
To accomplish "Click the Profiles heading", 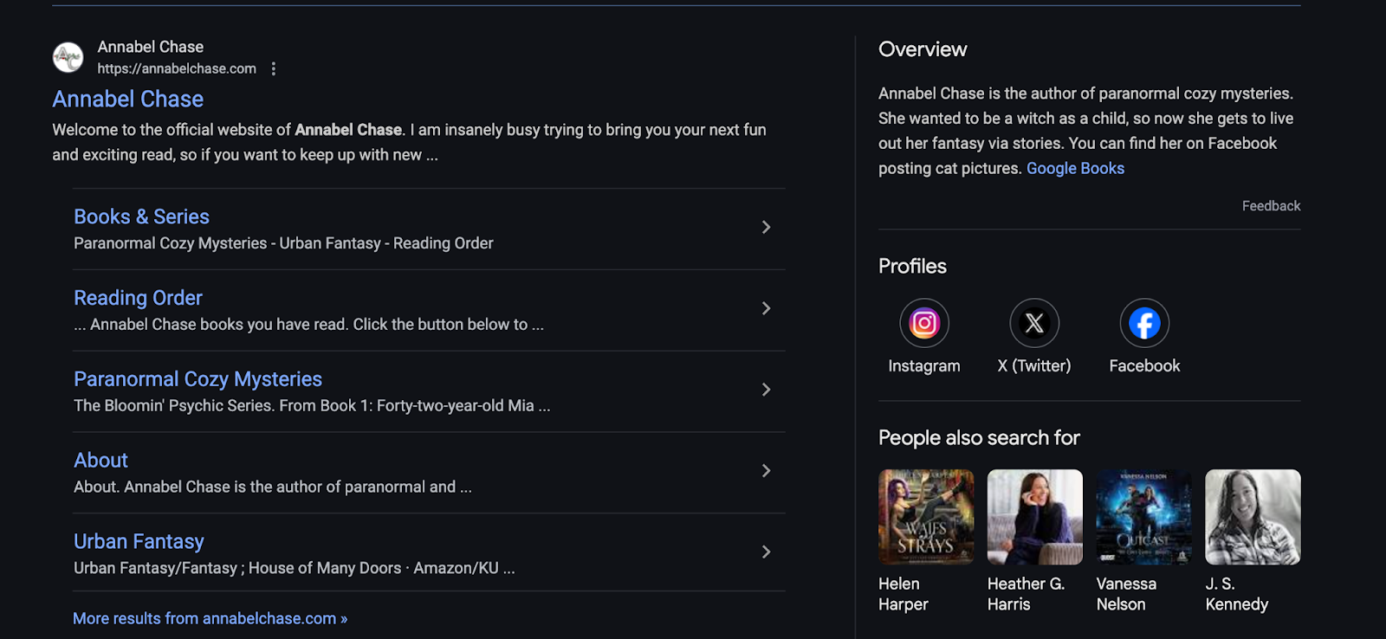I will [x=912, y=266].
